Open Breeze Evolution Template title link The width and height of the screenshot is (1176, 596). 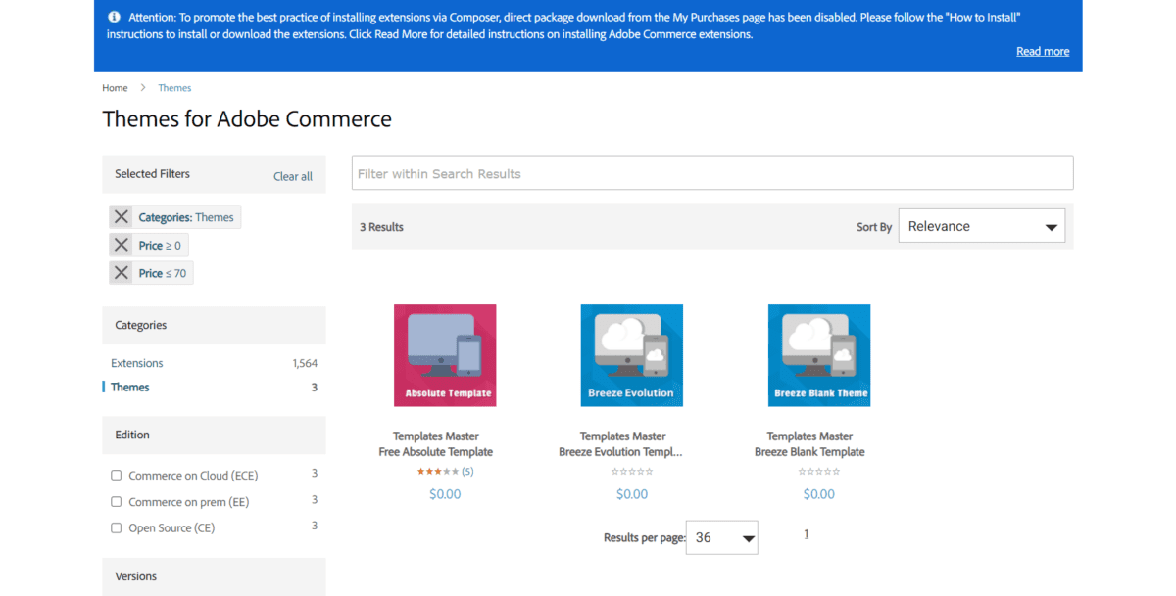620,452
